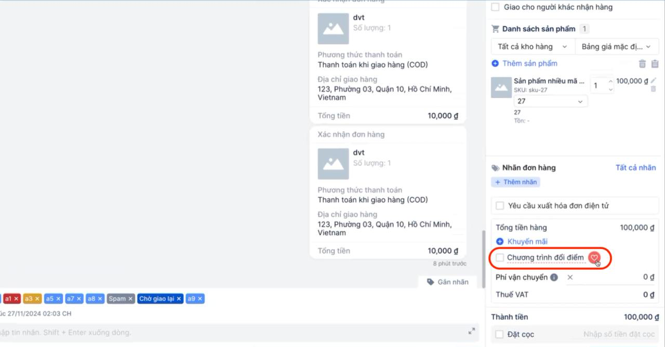Toggle the Đặt cọc checkbox

[x=500, y=335]
